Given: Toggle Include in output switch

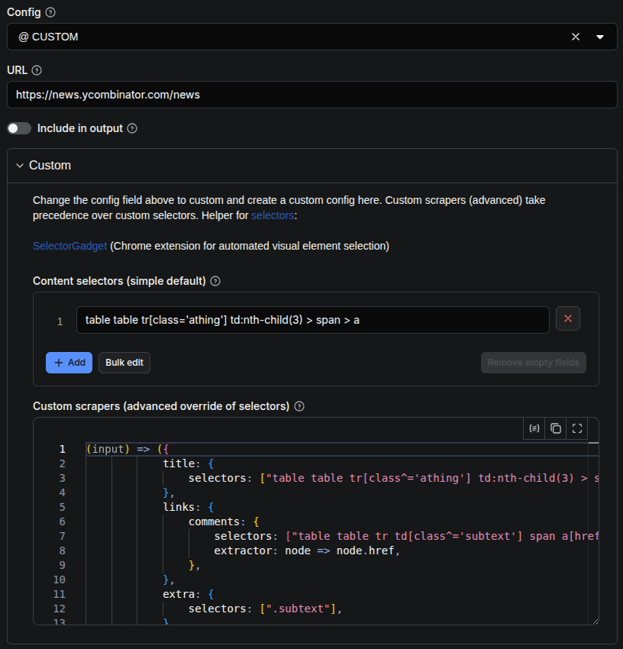Looking at the screenshot, I should click(19, 128).
